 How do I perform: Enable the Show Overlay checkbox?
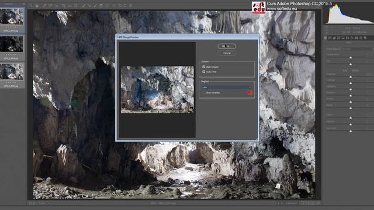click(x=204, y=93)
